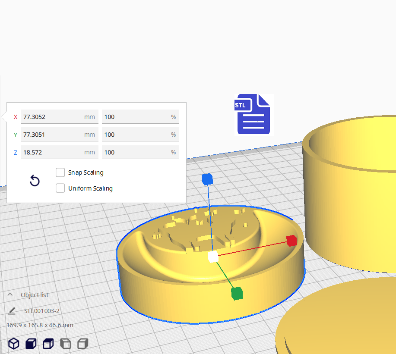The width and height of the screenshot is (396, 354).
Task: Click the Object list header label
Action: (35, 295)
